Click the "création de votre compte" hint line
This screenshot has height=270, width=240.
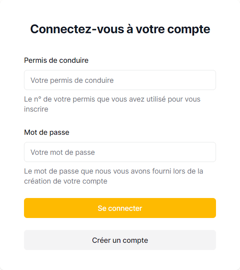coord(66,181)
